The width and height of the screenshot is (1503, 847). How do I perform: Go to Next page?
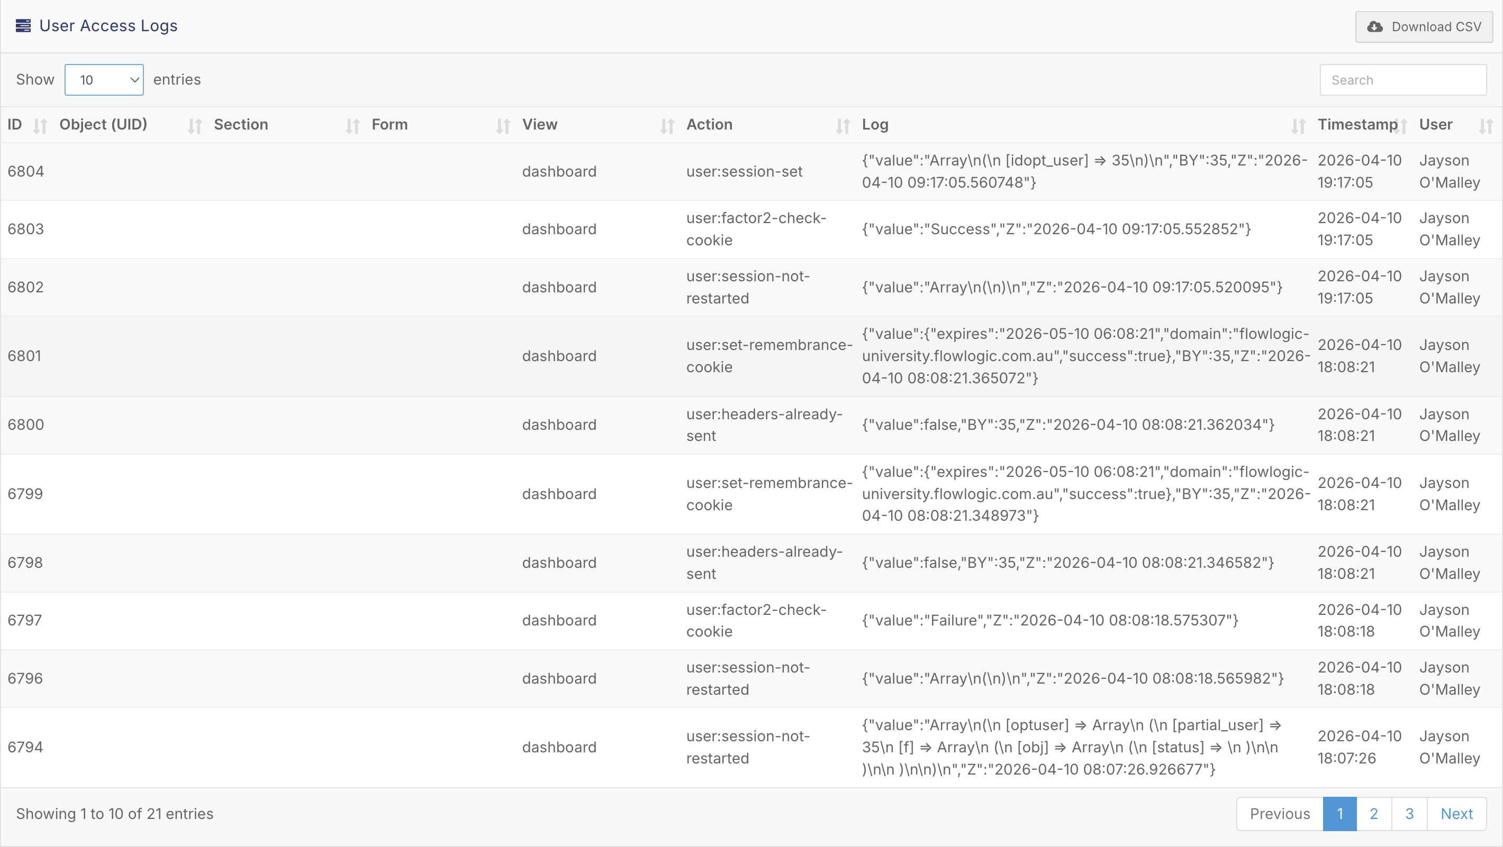[x=1456, y=814]
